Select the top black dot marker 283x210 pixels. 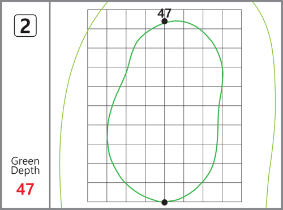tap(165, 22)
